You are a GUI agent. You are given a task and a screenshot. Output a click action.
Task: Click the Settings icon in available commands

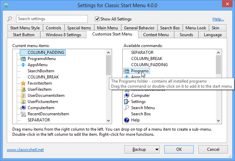point(127,102)
